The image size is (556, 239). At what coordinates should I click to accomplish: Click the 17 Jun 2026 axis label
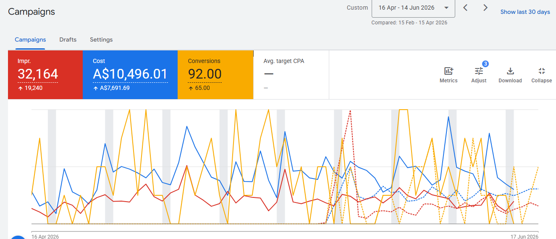[x=525, y=236]
